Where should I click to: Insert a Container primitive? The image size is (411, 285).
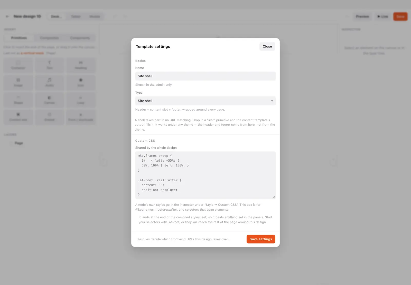[18, 65]
